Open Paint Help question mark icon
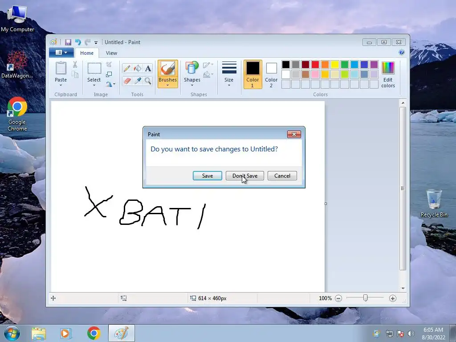The width and height of the screenshot is (456, 342). click(x=402, y=53)
